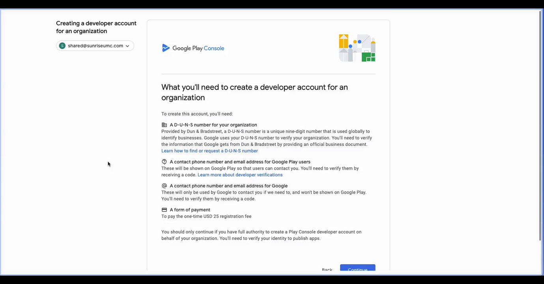
Task: Click the "What you'll need" page heading
Action: (254, 92)
